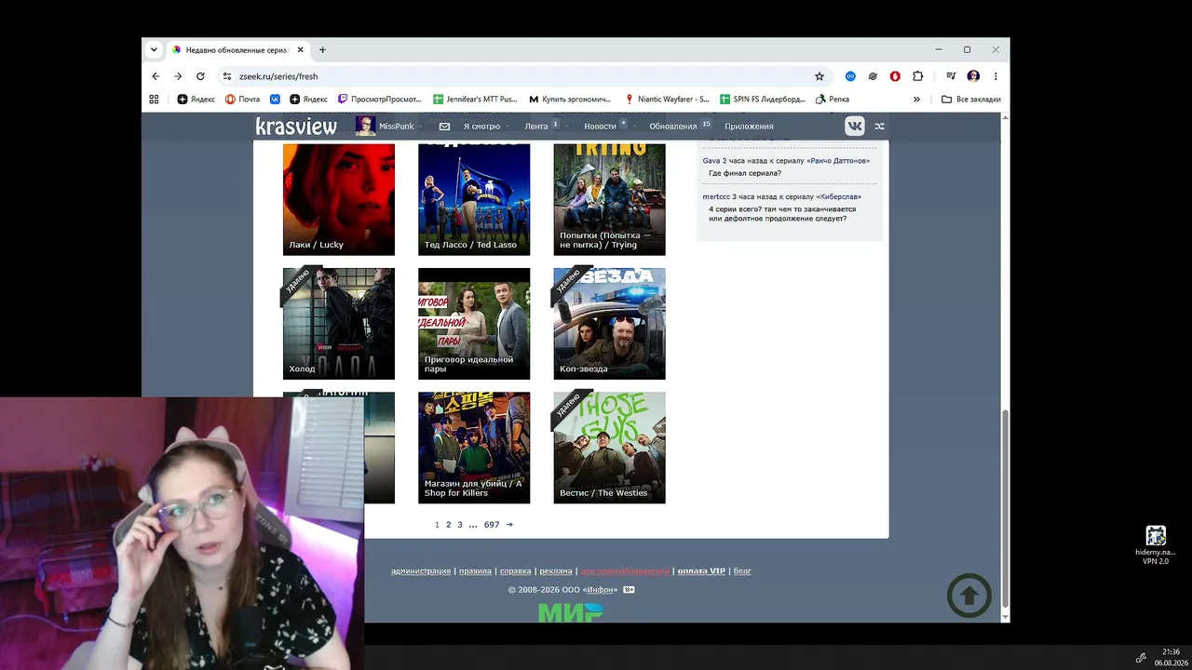
Task: Open the Приговор идеальной пары poster
Action: (474, 324)
